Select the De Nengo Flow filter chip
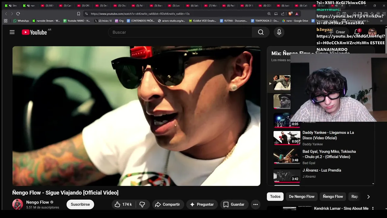Viewport: 387px width, 218px height. 302,197
